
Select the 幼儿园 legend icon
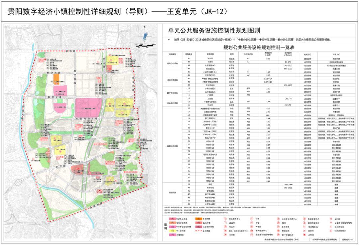point(331,219)
